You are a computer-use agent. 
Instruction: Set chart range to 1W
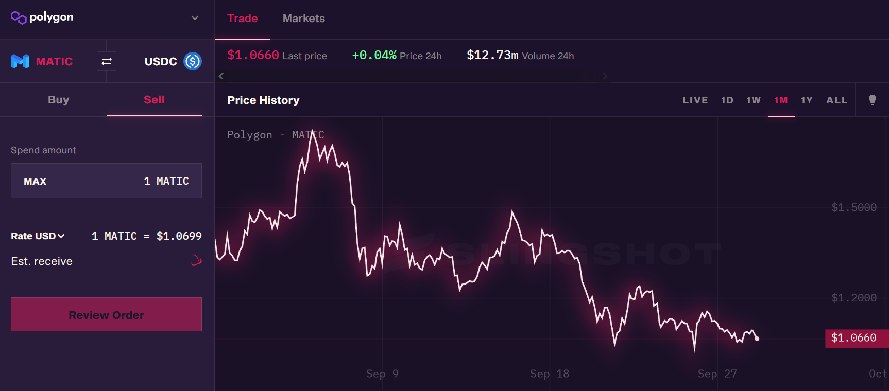pos(753,100)
